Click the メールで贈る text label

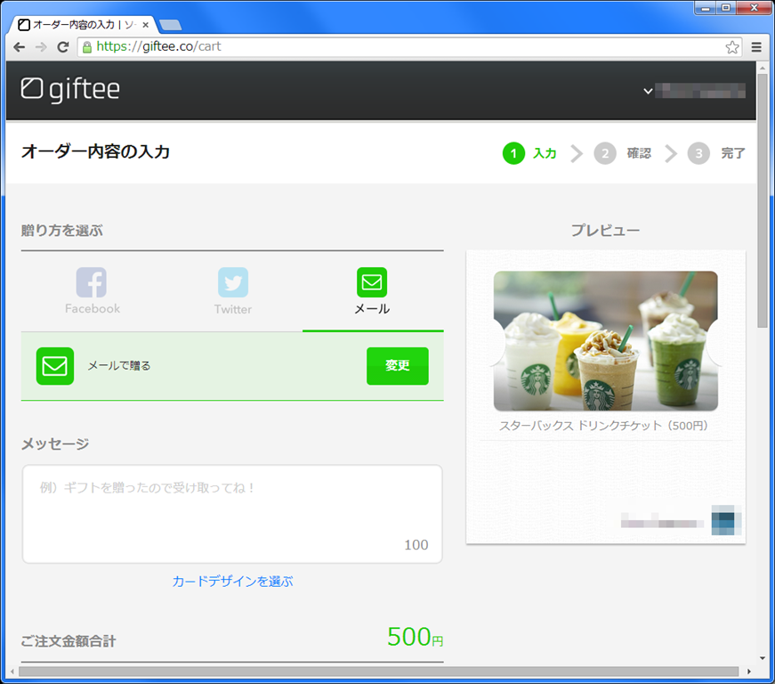pyautogui.click(x=119, y=366)
